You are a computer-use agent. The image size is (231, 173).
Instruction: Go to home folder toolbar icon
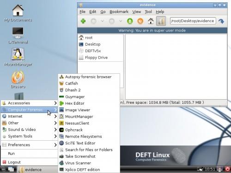[151, 21]
